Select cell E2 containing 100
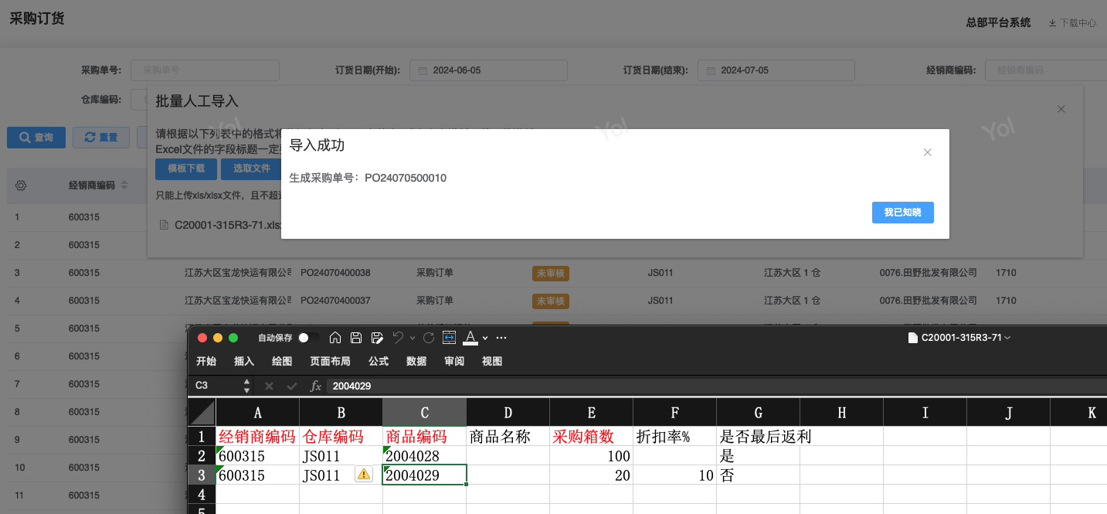The height and width of the screenshot is (514, 1107). 591,456
